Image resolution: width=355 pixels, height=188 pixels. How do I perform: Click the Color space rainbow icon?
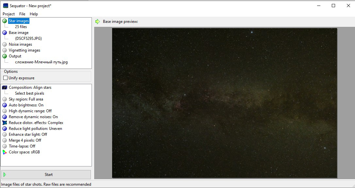coord(5,152)
